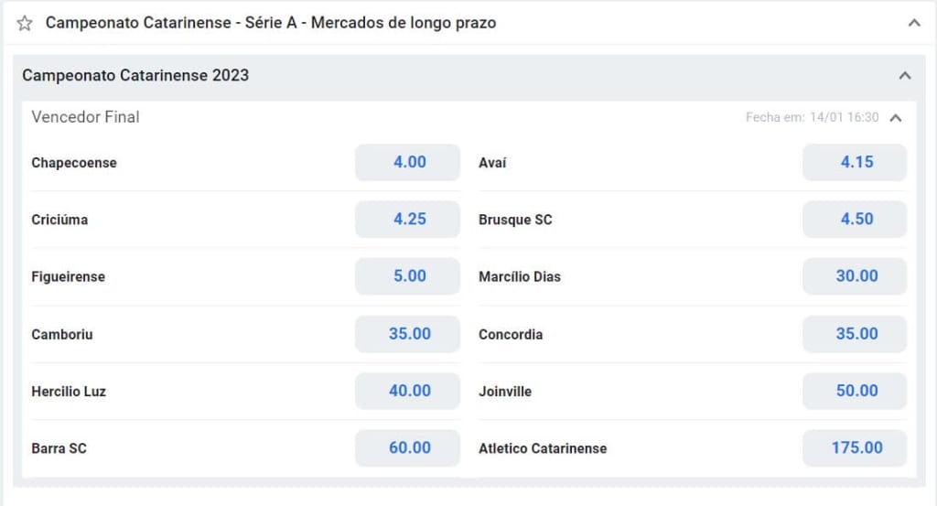Favorite the Campeonato Catarinense Série A league
The width and height of the screenshot is (937, 506).
(x=25, y=23)
